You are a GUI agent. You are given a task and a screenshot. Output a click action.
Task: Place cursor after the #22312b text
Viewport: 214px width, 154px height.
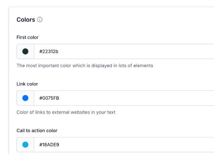[x=59, y=51]
